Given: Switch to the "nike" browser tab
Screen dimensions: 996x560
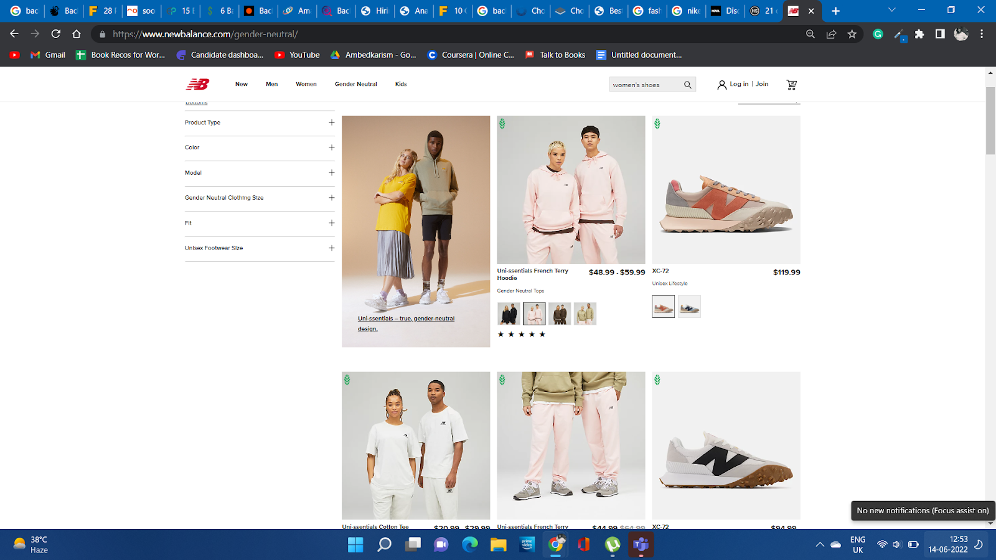Looking at the screenshot, I should coord(686,11).
